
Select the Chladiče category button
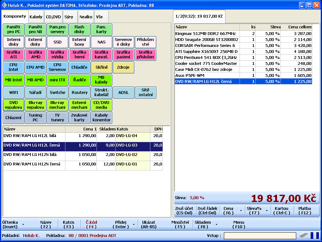click(x=79, y=67)
